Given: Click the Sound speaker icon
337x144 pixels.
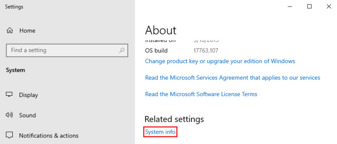Looking at the screenshot, I should point(9,115).
